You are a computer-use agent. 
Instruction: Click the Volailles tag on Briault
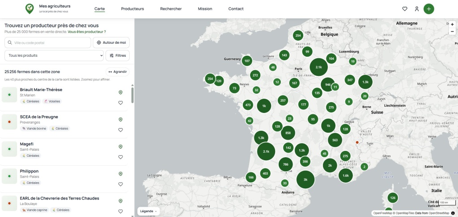click(x=52, y=101)
